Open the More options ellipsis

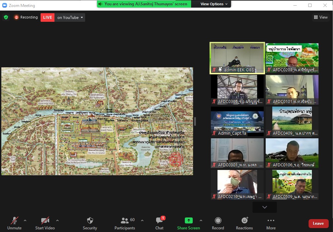point(271,220)
